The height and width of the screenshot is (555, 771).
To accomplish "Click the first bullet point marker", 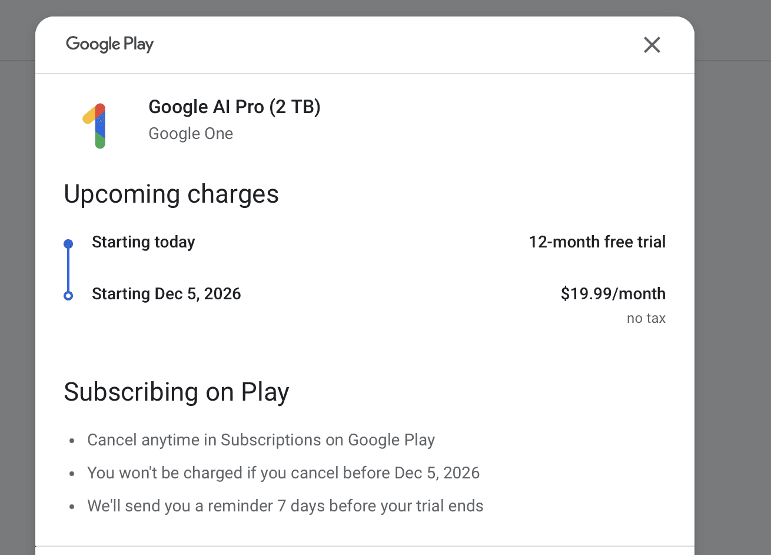I will coord(72,441).
